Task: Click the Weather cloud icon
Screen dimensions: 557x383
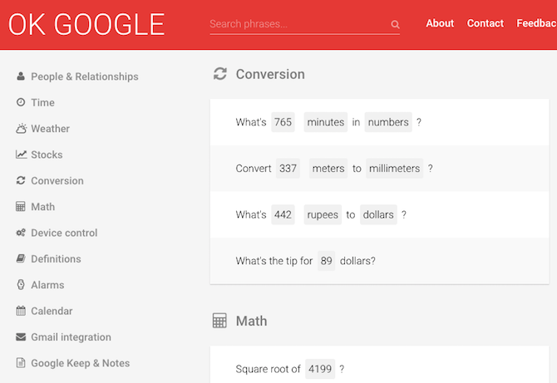Action: click(x=21, y=128)
